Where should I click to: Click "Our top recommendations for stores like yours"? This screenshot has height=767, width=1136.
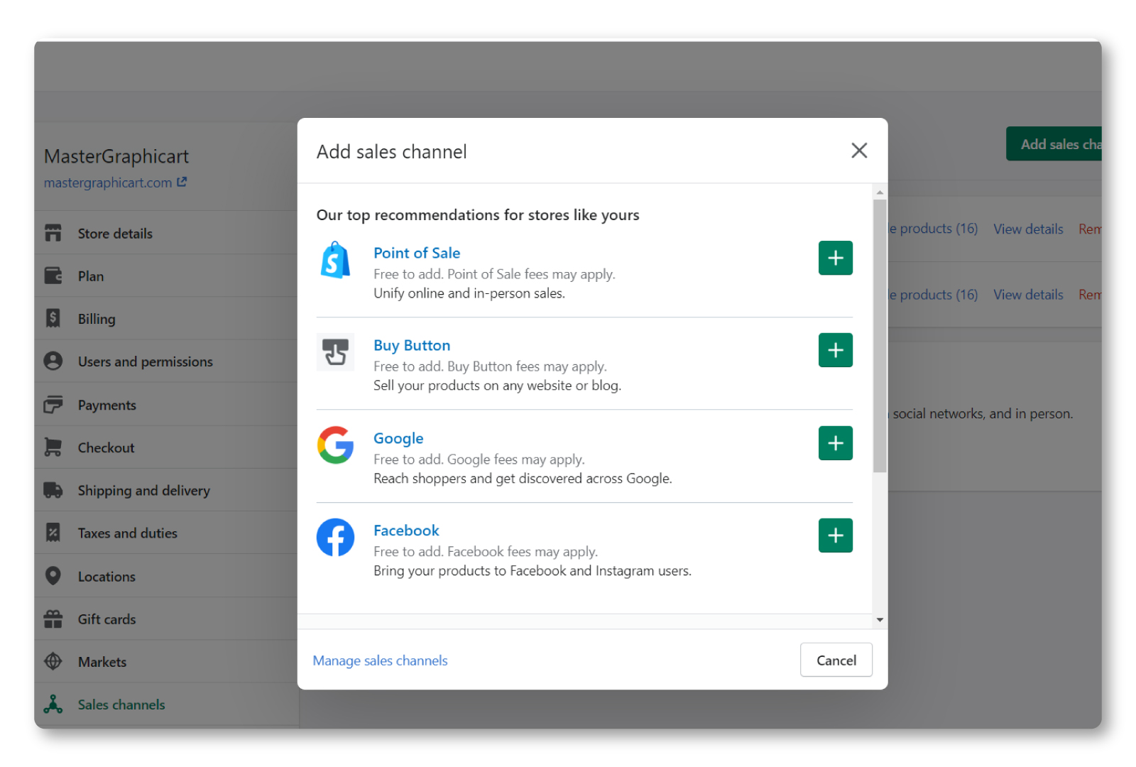click(x=478, y=215)
